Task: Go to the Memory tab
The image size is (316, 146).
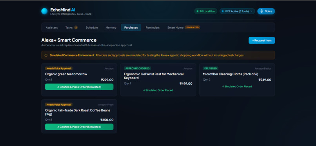Action: pyautogui.click(x=111, y=27)
